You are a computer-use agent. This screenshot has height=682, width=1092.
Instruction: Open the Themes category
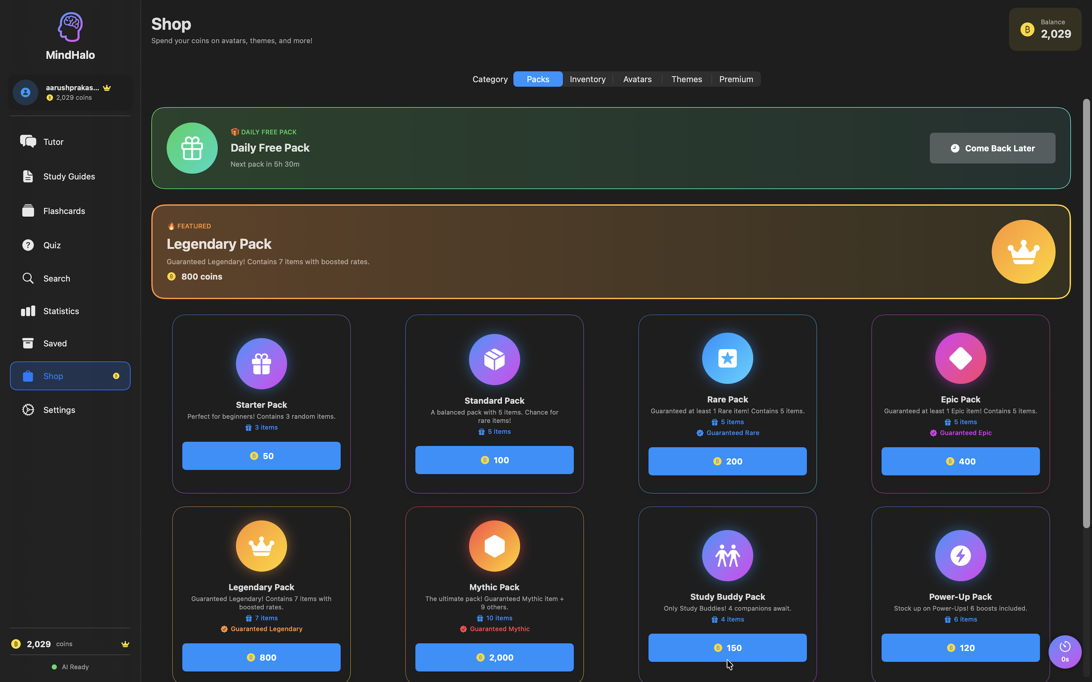click(686, 79)
